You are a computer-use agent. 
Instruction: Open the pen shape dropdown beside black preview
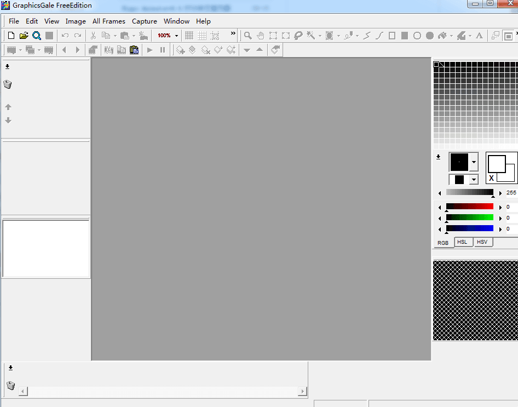[474, 162]
